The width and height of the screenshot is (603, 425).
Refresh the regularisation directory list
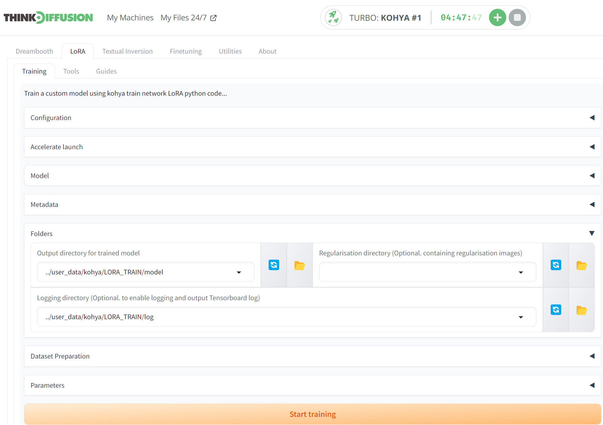coord(556,265)
